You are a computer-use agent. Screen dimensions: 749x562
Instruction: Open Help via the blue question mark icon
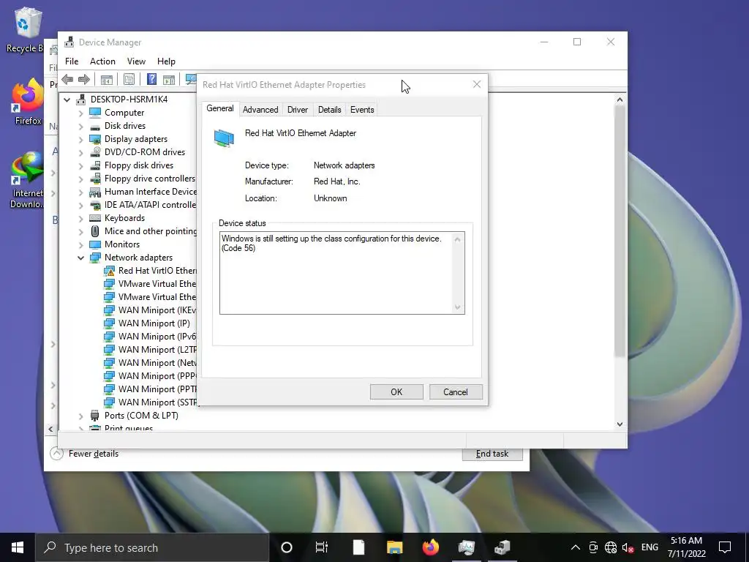click(151, 79)
